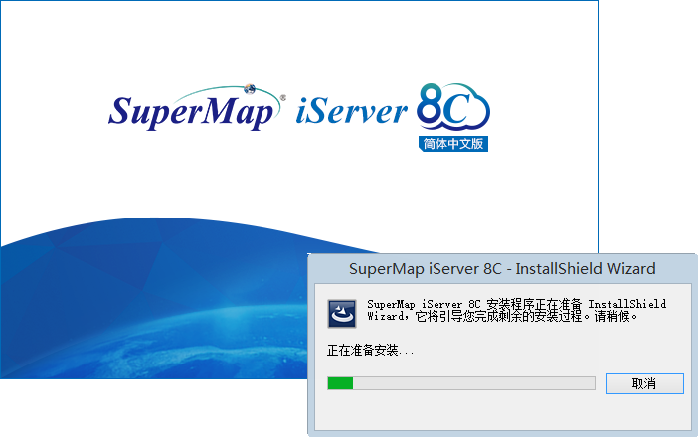Click the InstallShield installer icon in the dialog
Screen dimensions: 698x437
pos(343,314)
